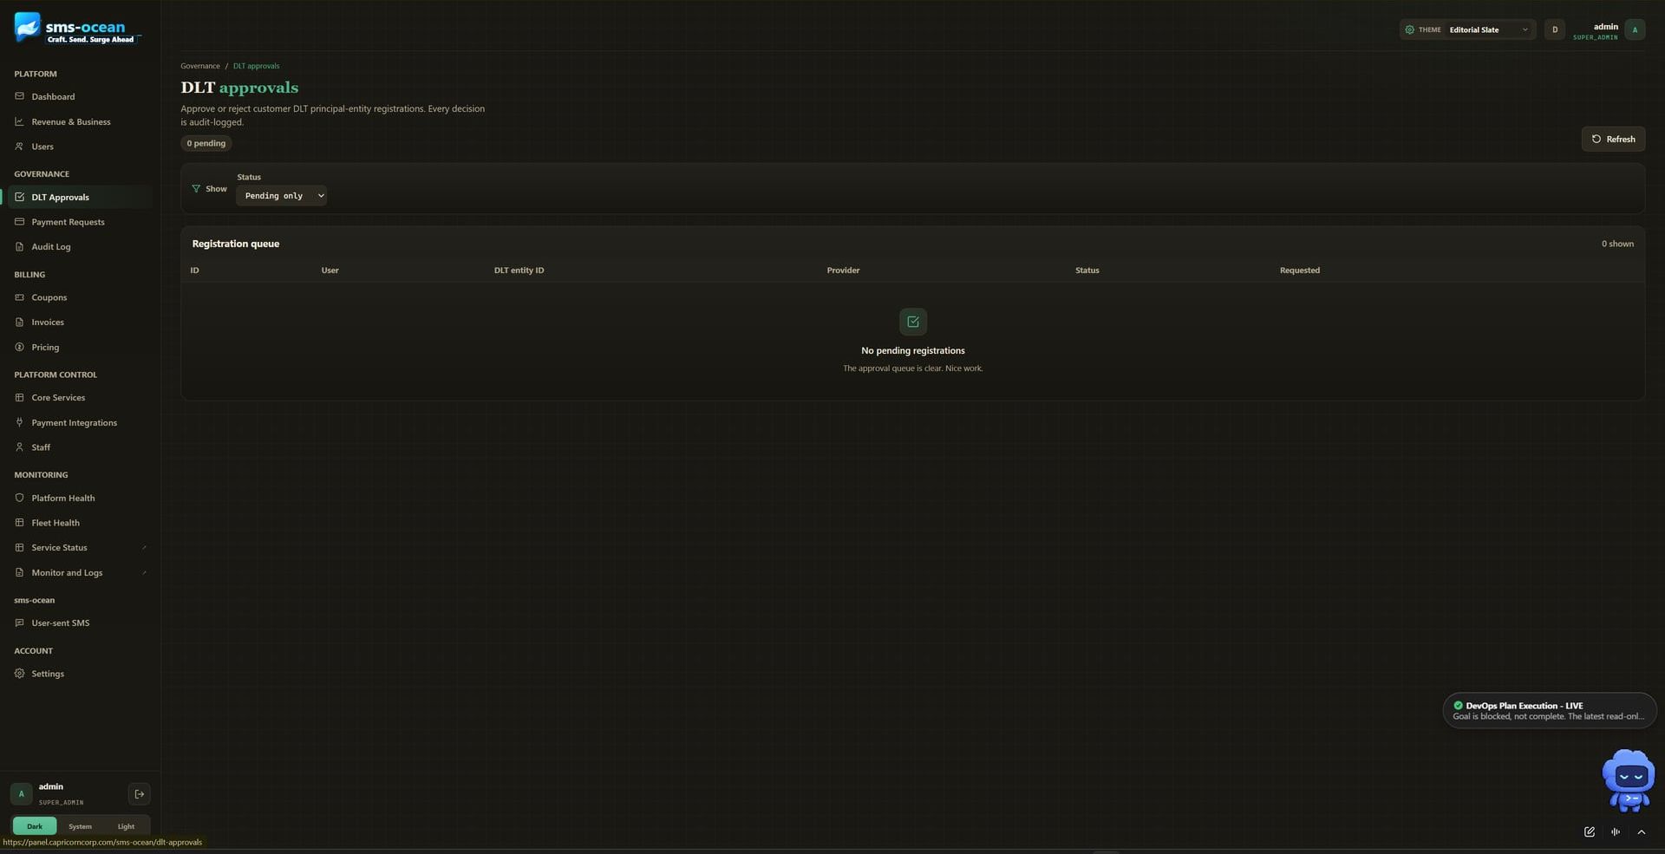Select Platform Health in sidebar
1665x854 pixels.
click(80, 498)
